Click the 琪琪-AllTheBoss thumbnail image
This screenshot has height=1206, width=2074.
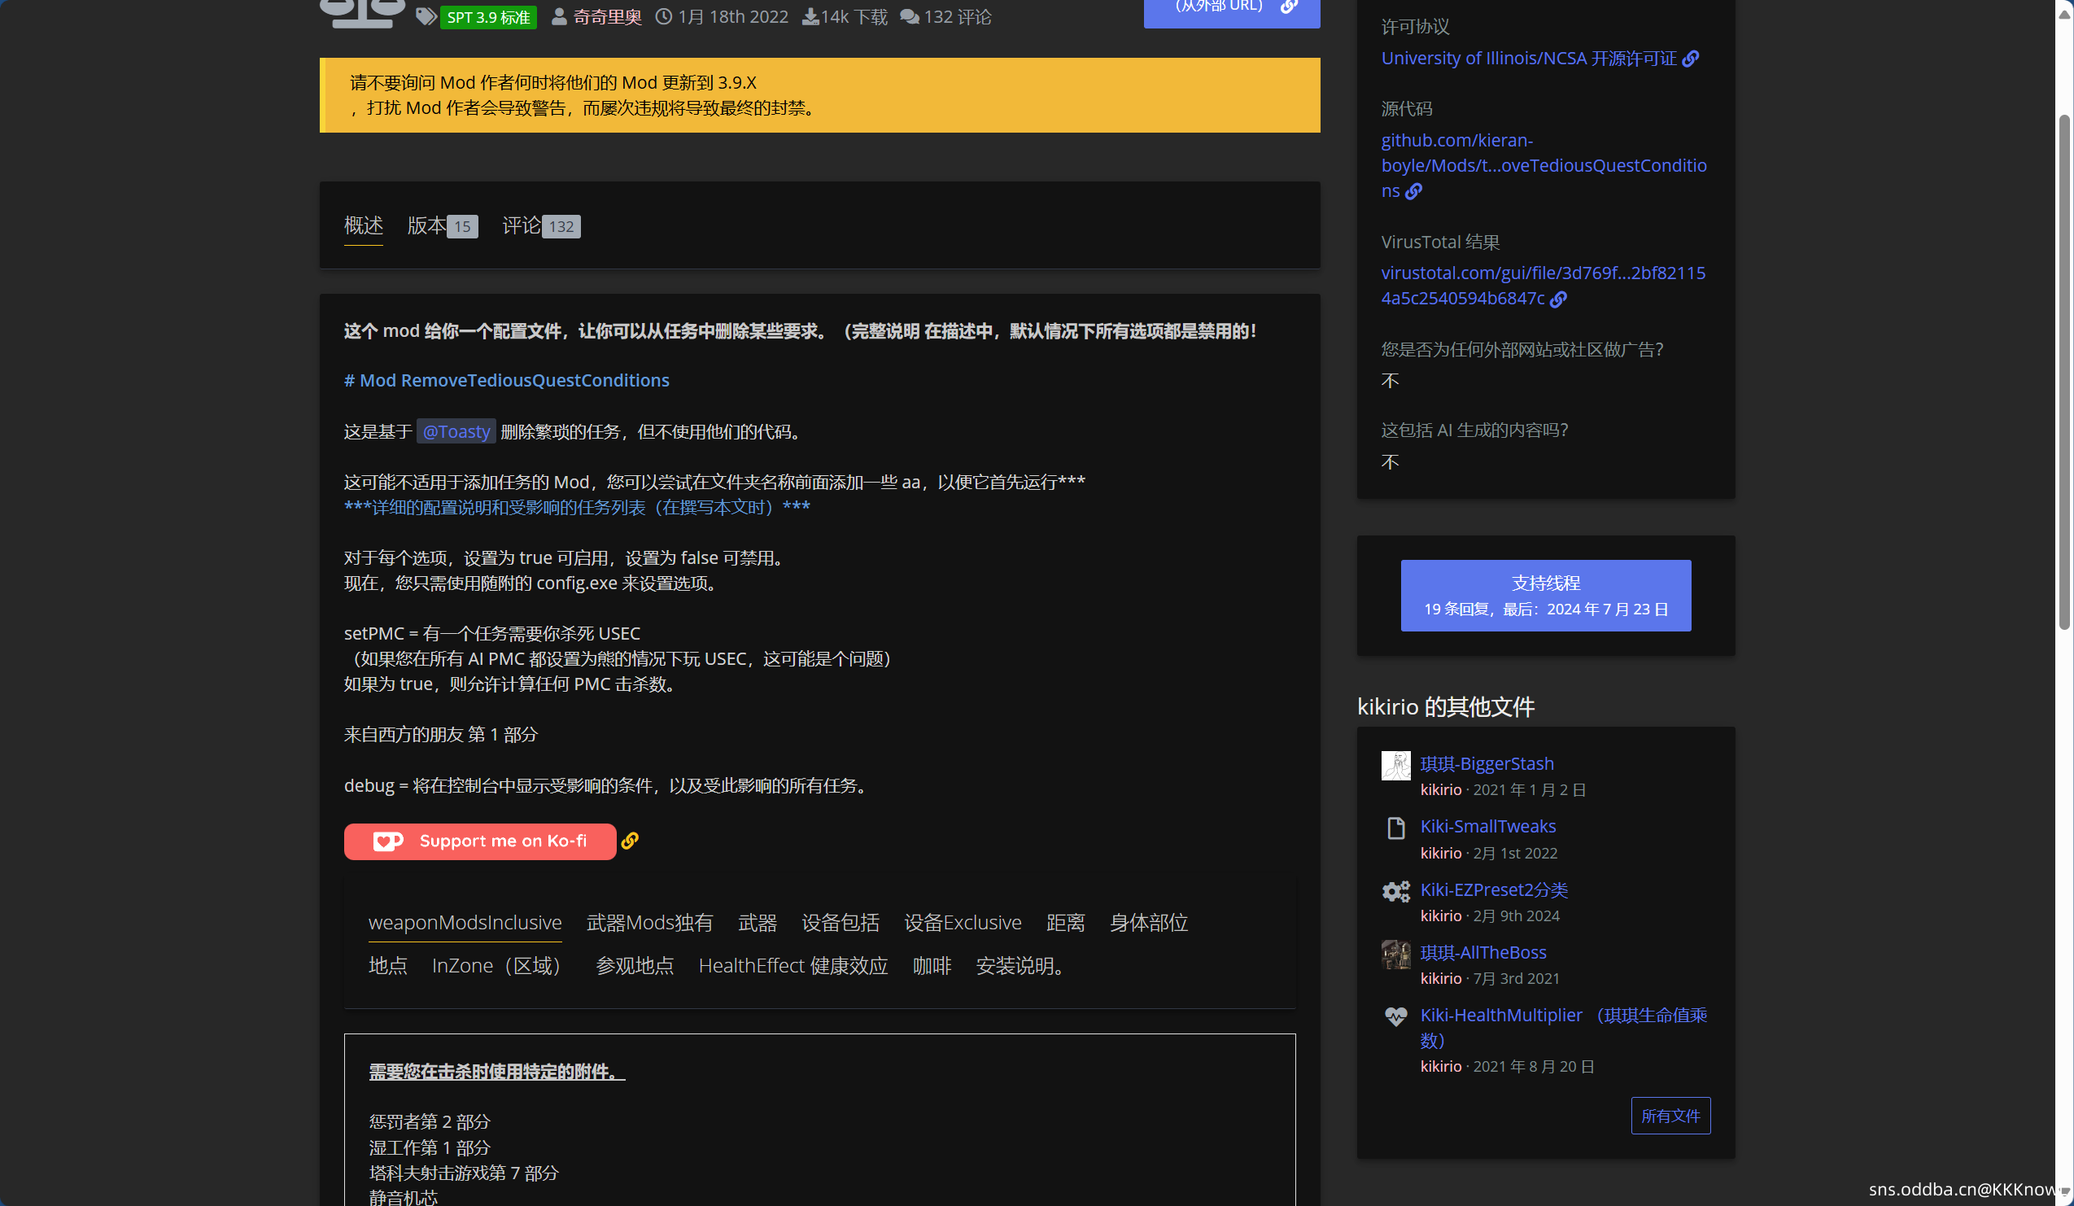point(1396,955)
